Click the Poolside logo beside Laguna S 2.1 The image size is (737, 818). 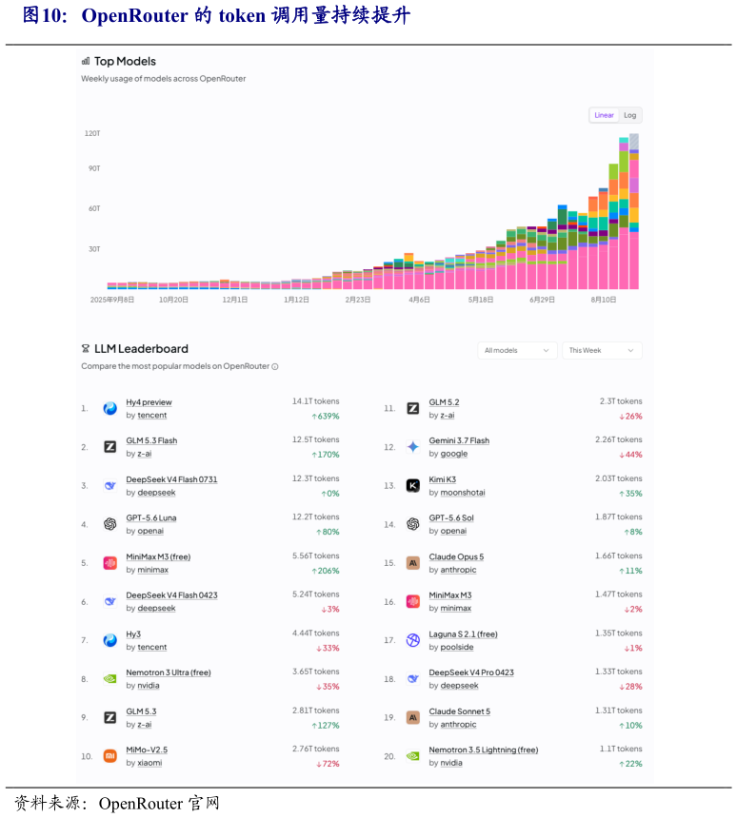[412, 640]
